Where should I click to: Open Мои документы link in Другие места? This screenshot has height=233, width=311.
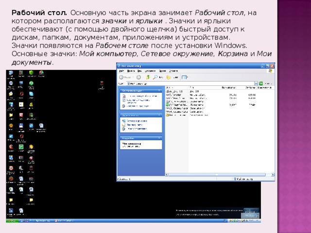133,125
